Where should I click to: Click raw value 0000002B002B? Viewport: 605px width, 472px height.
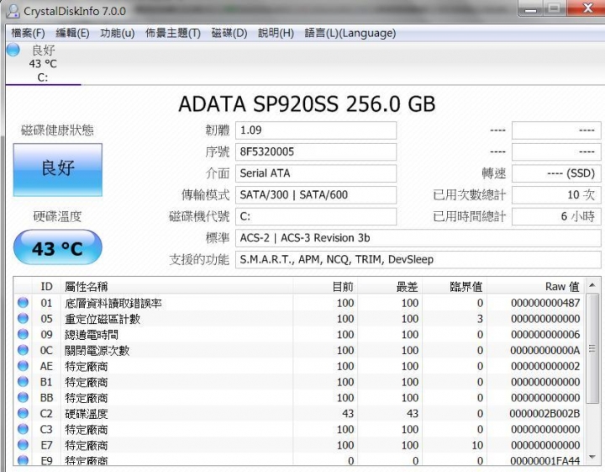coord(544,414)
